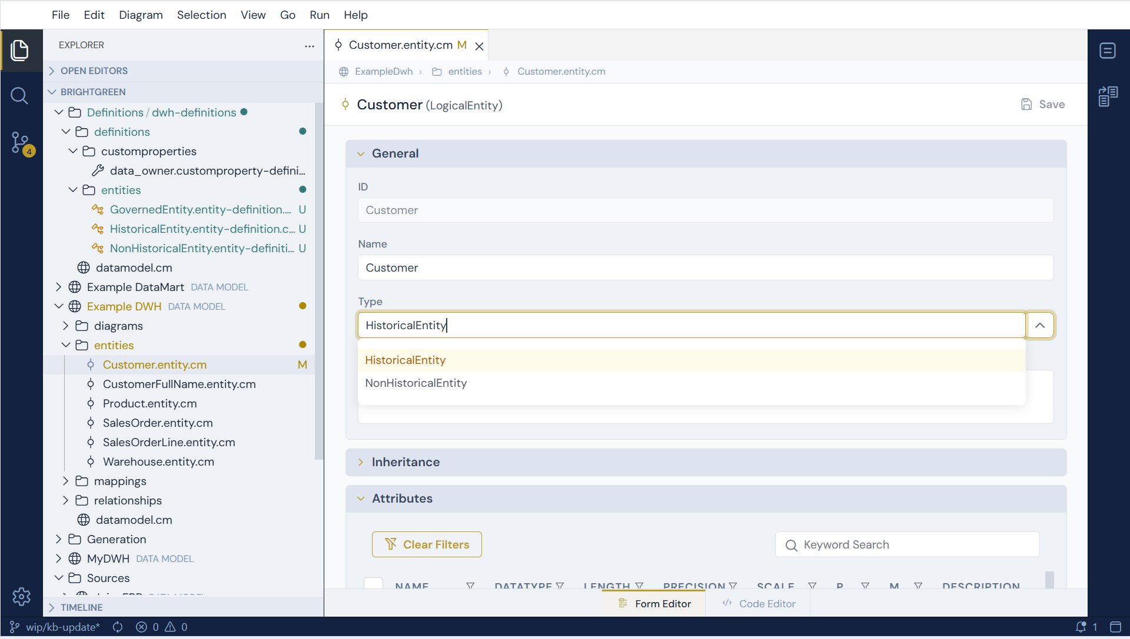
Task: Click the Keyword Search field
Action: pos(908,545)
